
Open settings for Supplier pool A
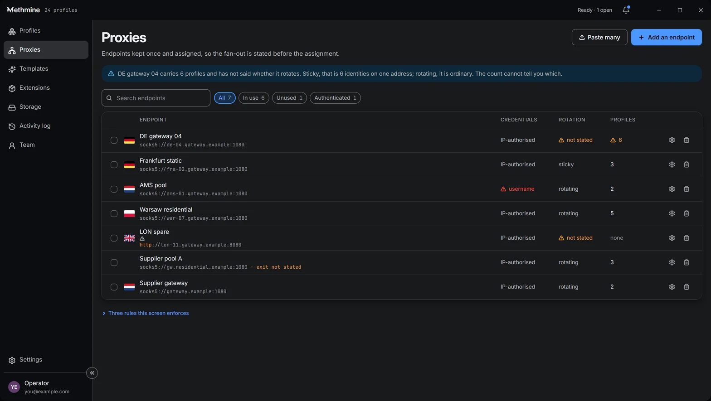click(672, 262)
